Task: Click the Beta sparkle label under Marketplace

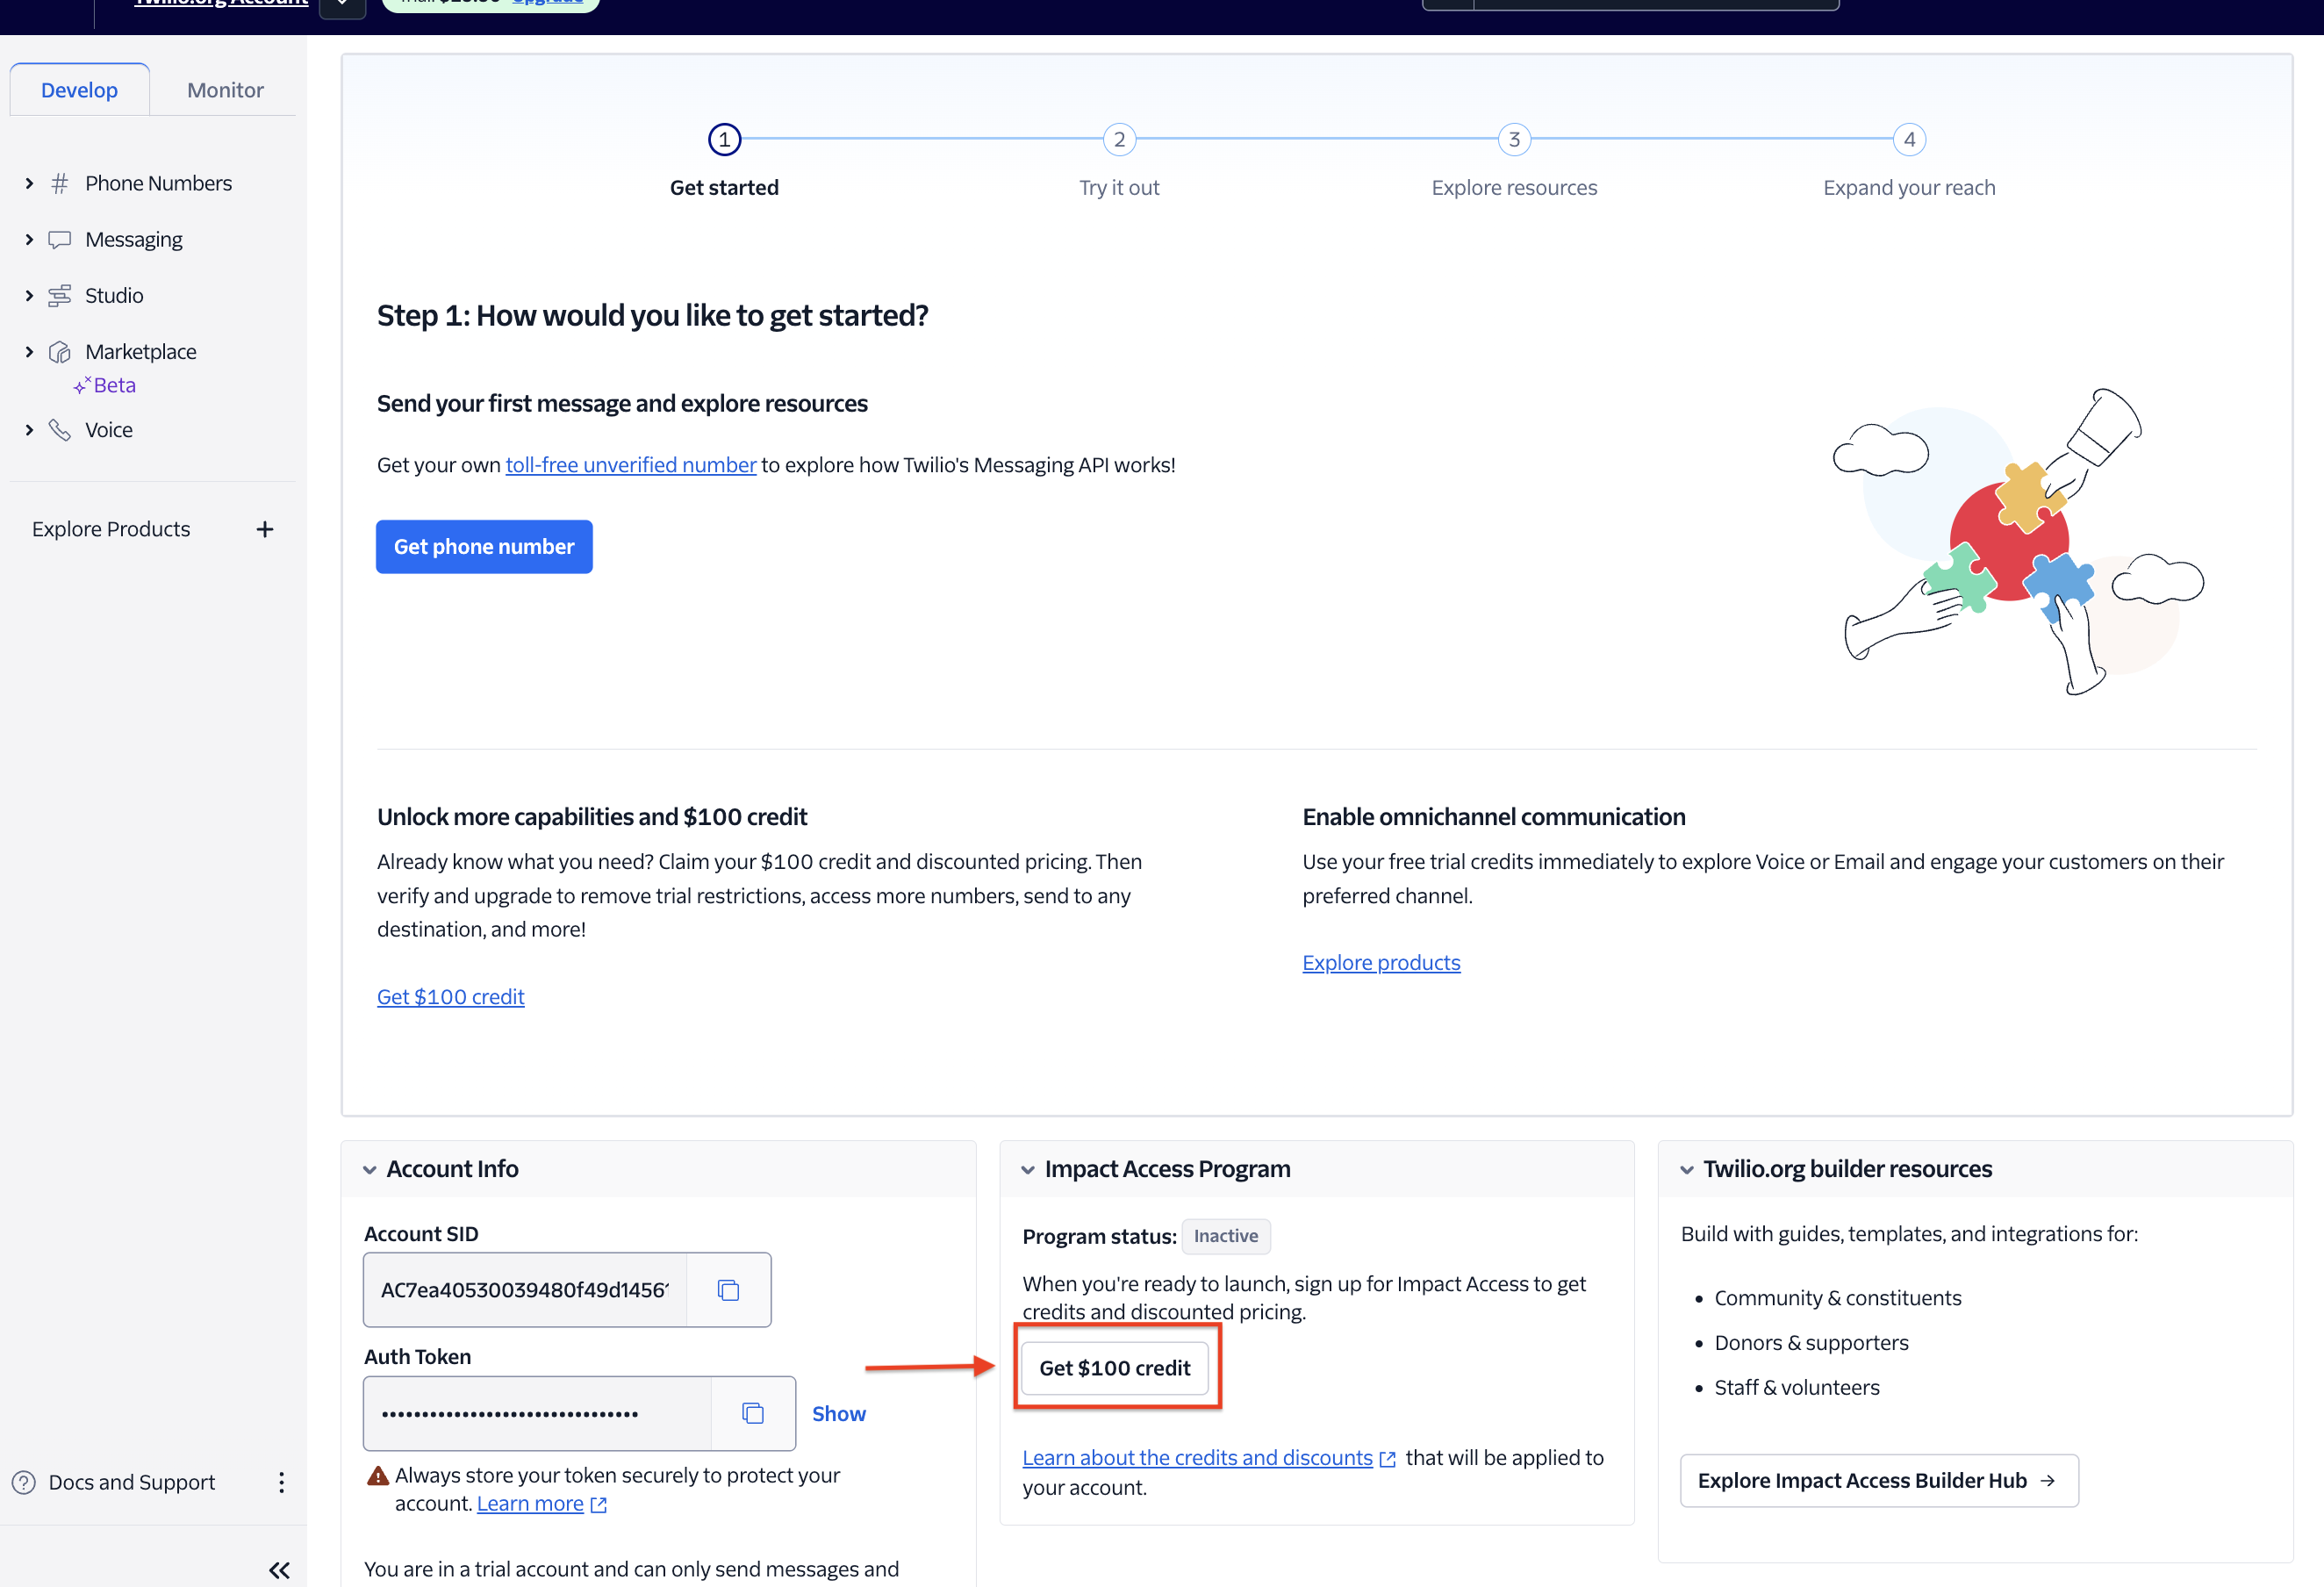Action: tap(105, 385)
